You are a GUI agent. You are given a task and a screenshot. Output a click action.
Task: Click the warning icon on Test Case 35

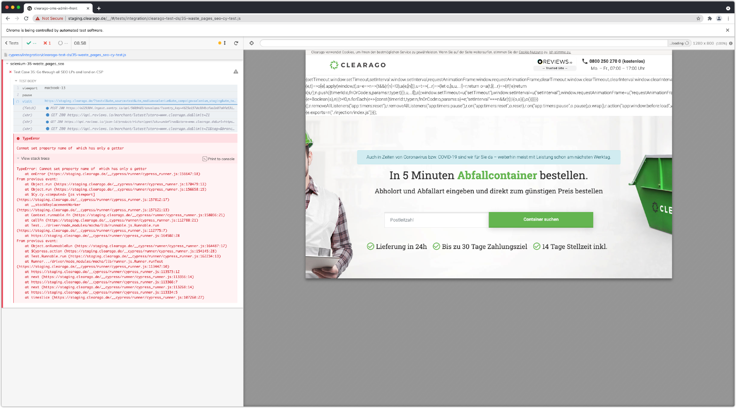[236, 72]
